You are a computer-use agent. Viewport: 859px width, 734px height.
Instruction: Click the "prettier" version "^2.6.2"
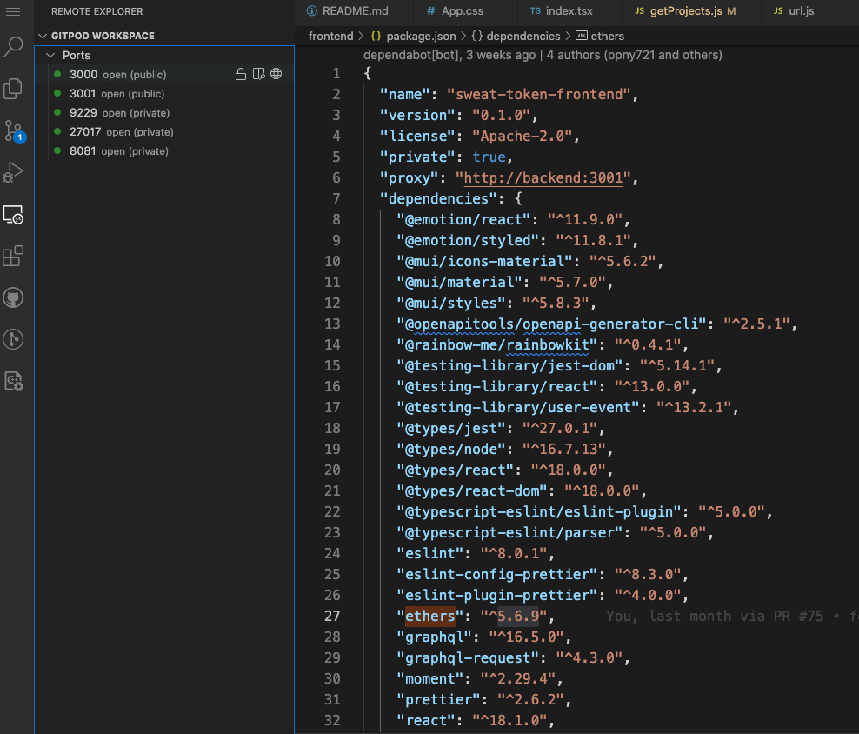pyautogui.click(x=530, y=699)
